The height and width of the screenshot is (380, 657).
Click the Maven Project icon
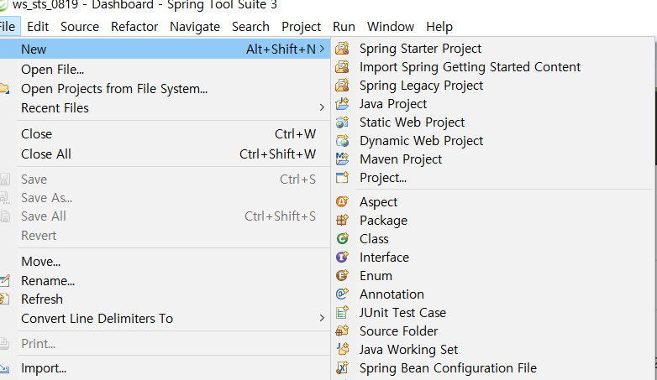342,159
